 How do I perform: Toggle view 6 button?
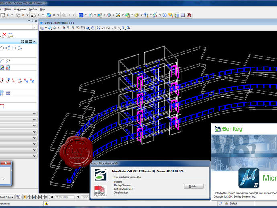pos(40,197)
